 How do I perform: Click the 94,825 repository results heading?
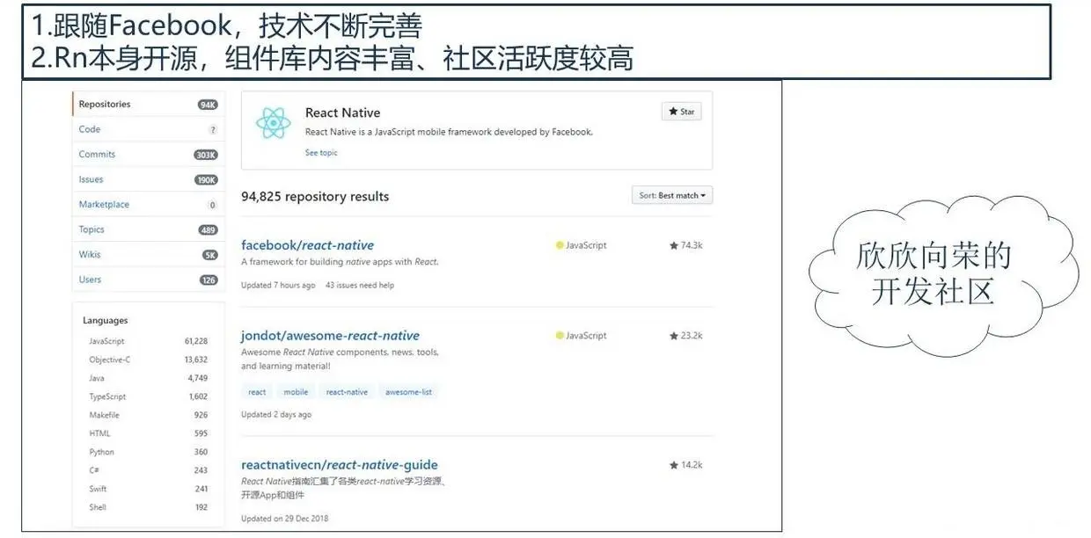[315, 197]
